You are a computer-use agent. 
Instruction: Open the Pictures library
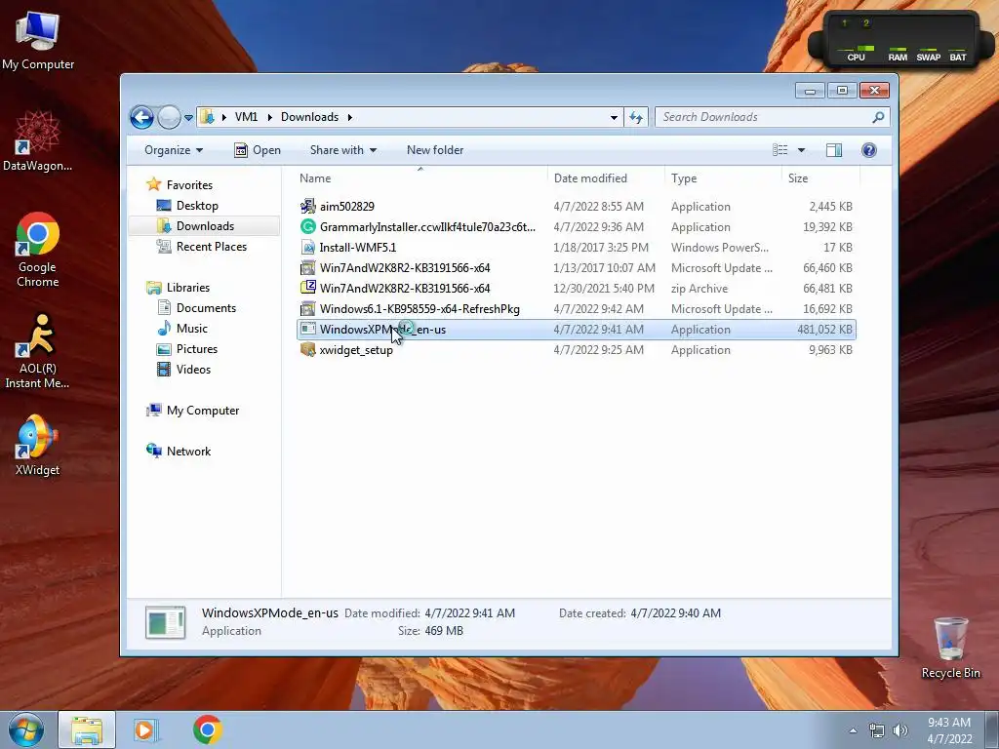(196, 349)
